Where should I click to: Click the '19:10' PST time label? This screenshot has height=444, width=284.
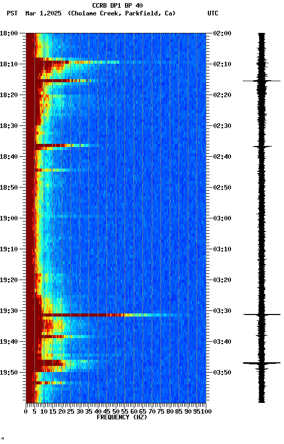[9, 249]
